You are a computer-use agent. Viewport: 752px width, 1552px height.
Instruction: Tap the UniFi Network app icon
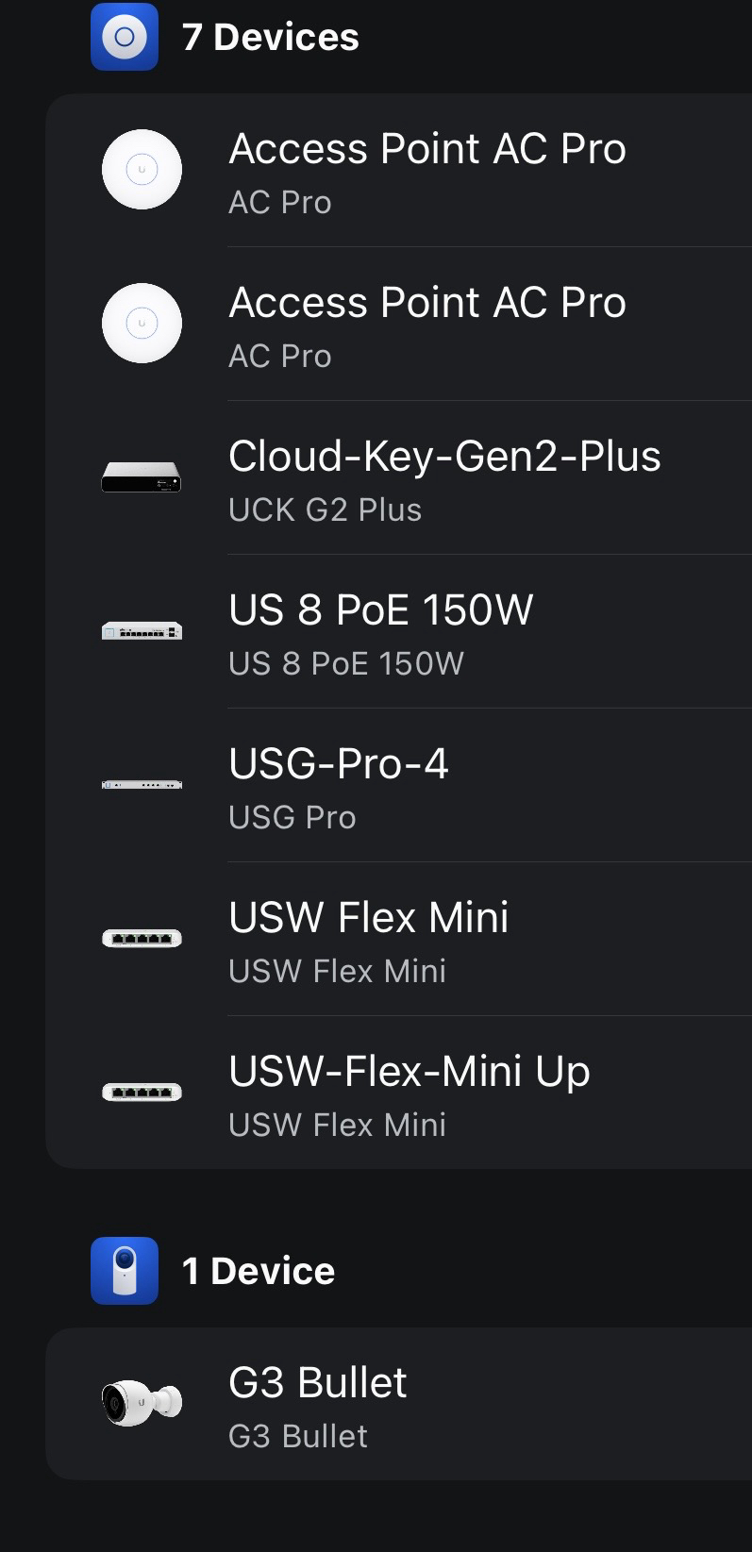(125, 38)
